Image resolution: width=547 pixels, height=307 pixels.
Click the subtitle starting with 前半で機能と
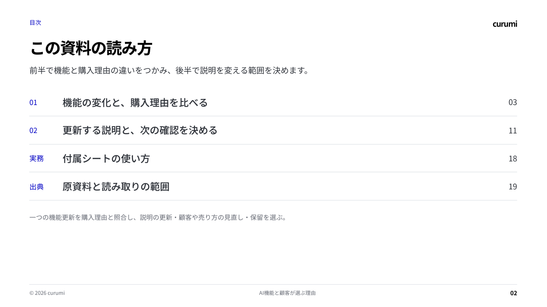pyautogui.click(x=169, y=71)
